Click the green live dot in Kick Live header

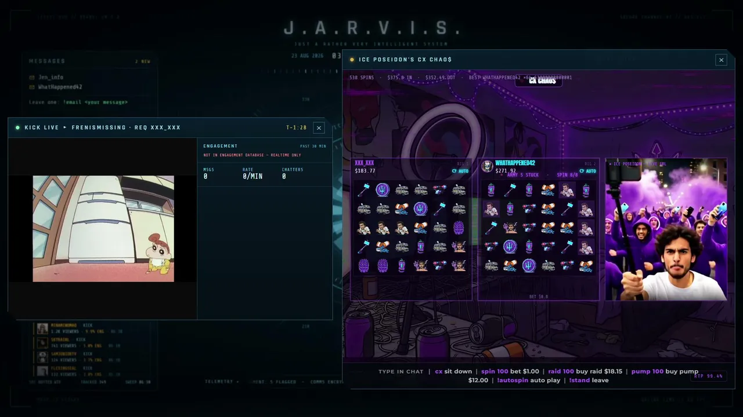(x=17, y=127)
